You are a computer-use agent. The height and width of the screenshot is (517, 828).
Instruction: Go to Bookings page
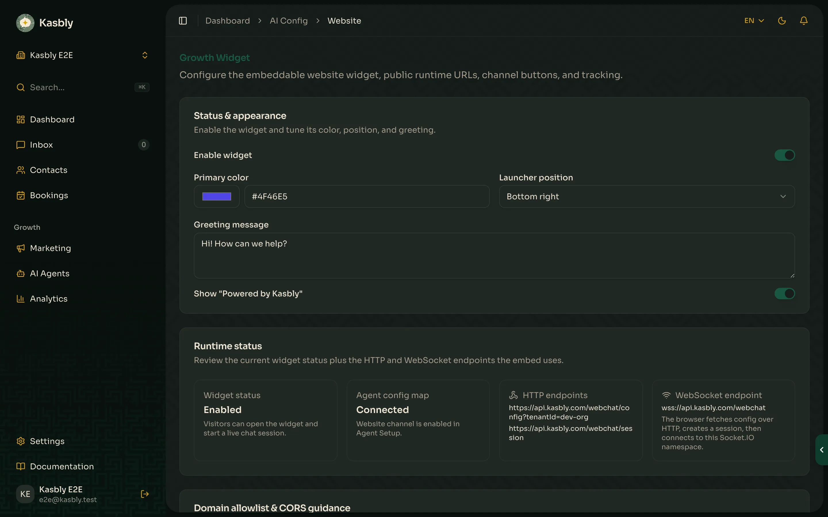tap(82, 196)
